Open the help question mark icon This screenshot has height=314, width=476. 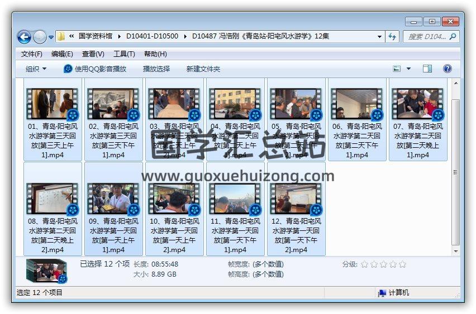447,69
